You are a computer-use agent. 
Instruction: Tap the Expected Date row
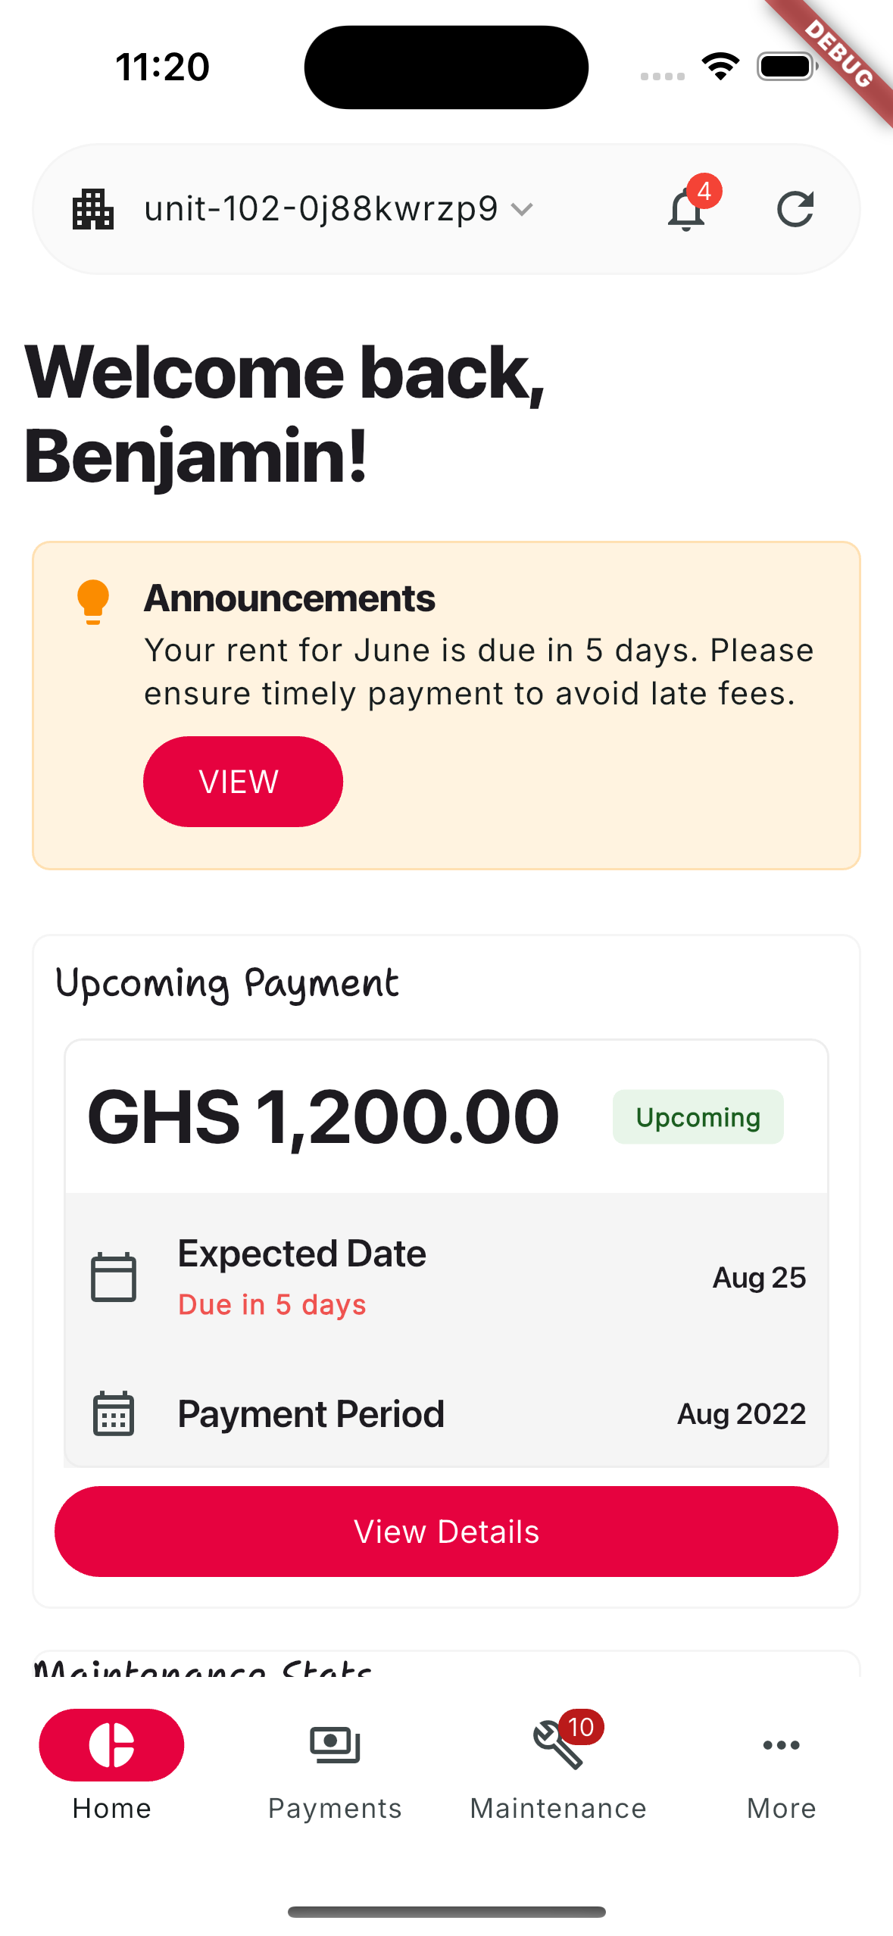446,1277
